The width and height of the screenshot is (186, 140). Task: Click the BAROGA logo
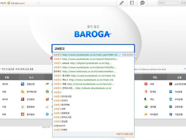click(93, 34)
